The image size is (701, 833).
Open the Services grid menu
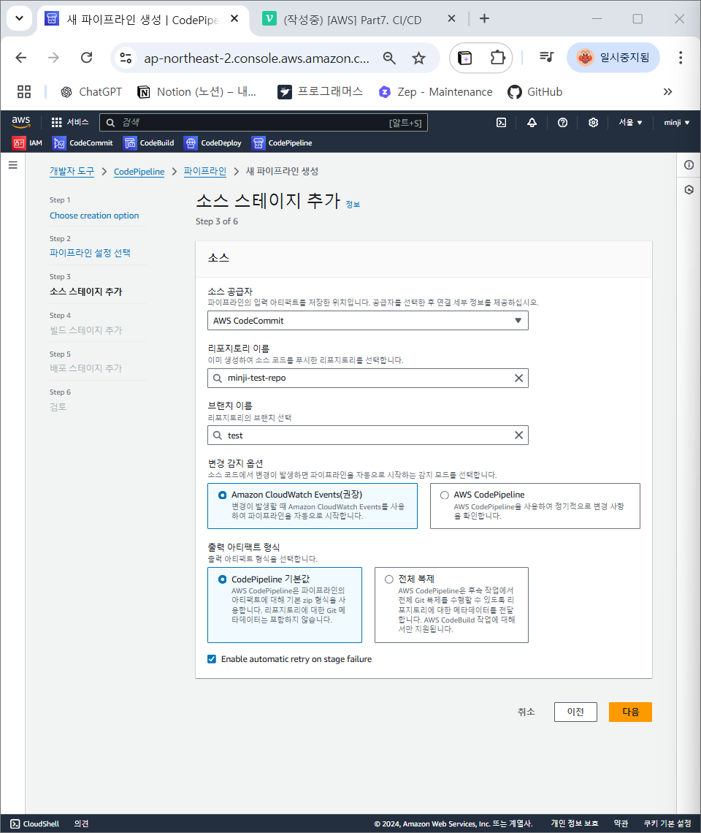(x=69, y=122)
